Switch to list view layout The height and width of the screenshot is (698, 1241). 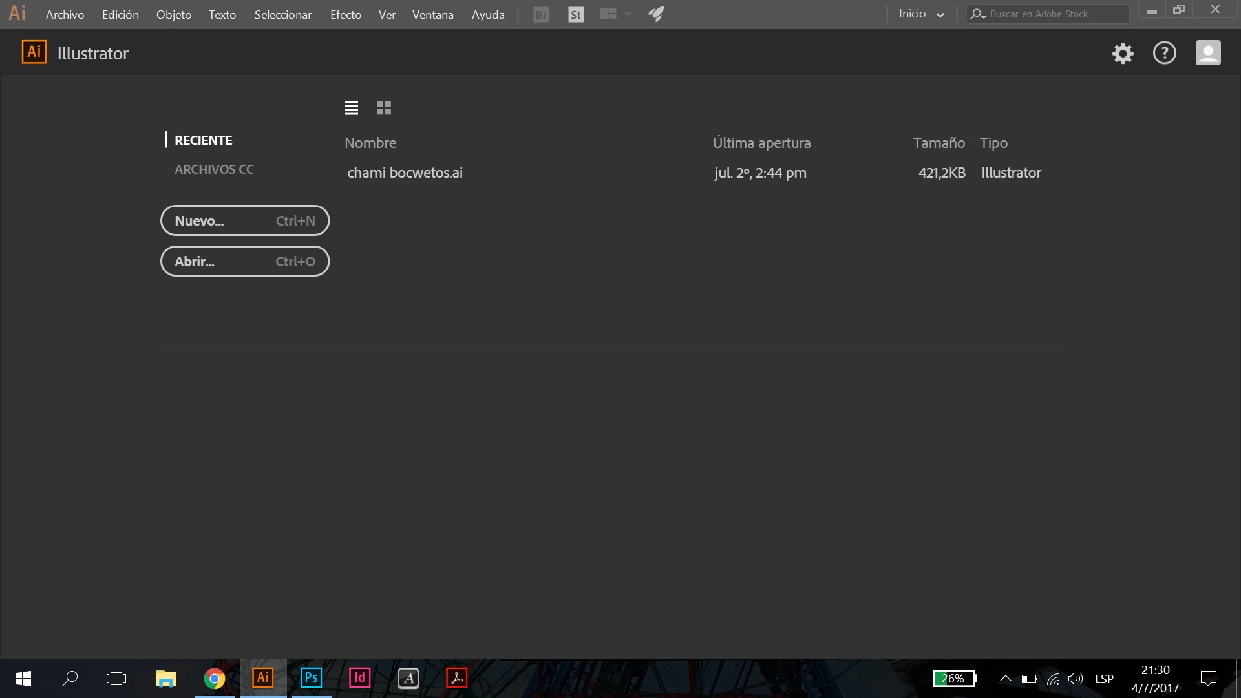[351, 108]
